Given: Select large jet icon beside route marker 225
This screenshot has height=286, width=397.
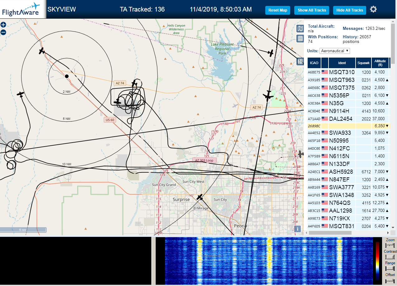Looking at the screenshot, I should [268, 96].
